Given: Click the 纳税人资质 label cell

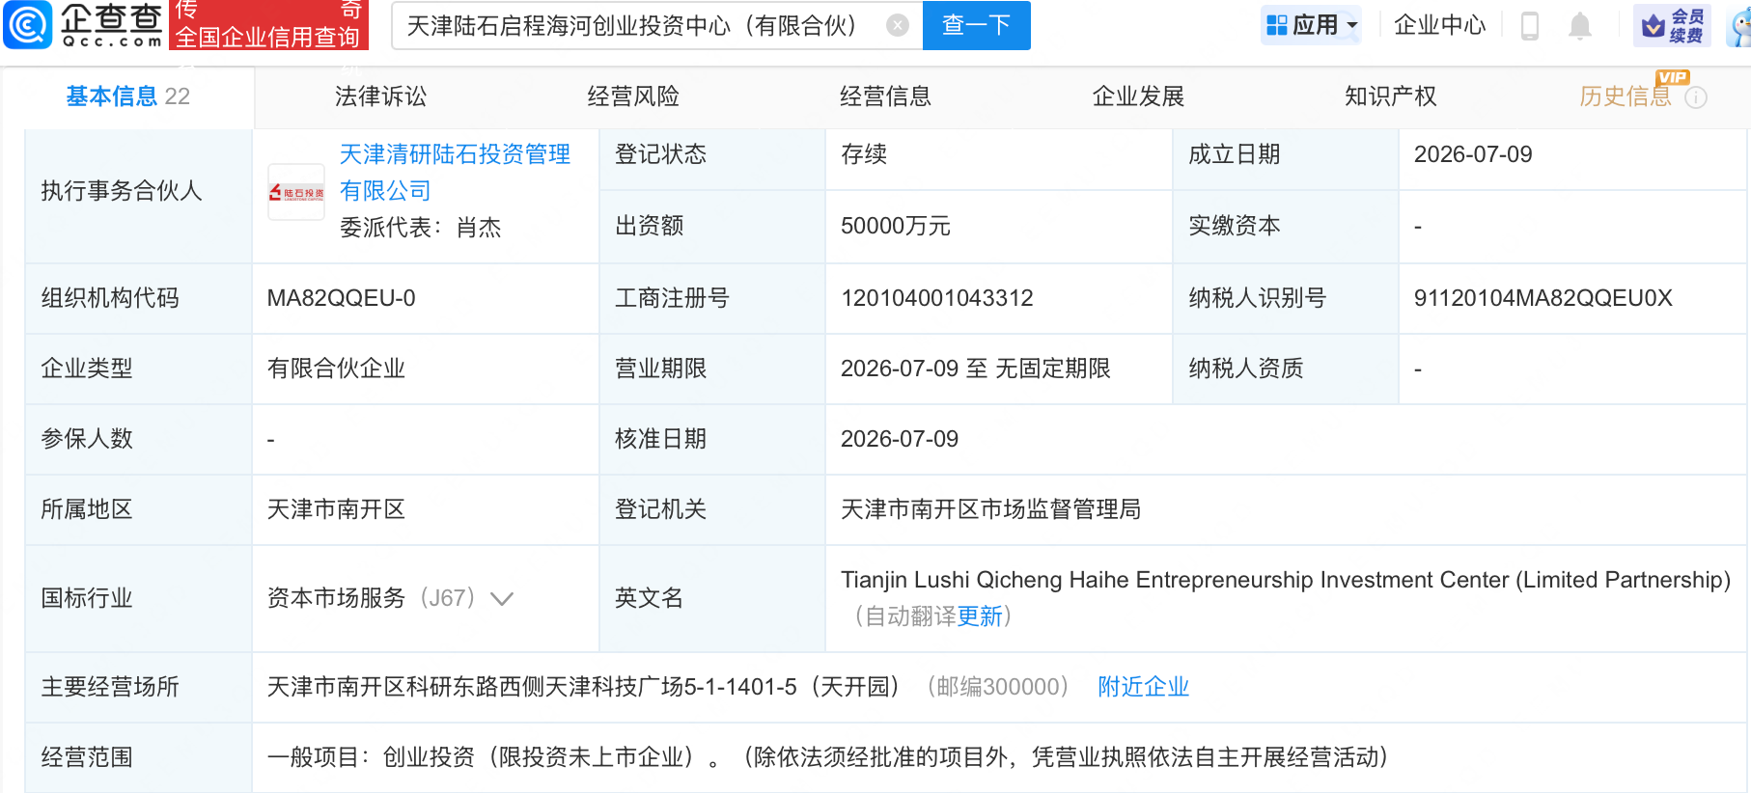Looking at the screenshot, I should [x=1286, y=369].
